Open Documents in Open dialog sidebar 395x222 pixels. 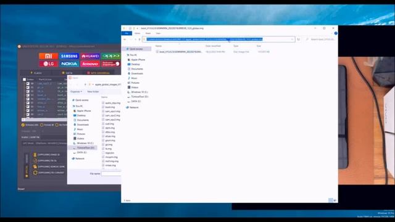pyautogui.click(x=81, y=120)
